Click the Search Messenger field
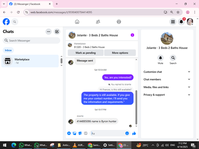 31,41
